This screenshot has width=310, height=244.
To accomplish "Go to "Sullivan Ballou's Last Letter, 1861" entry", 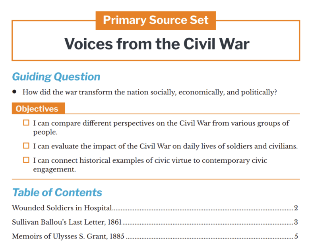I will click(66, 222).
